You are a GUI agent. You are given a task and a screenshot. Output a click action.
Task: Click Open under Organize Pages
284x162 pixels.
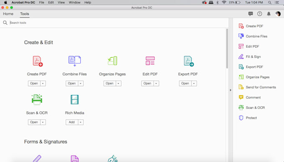pos(109,83)
